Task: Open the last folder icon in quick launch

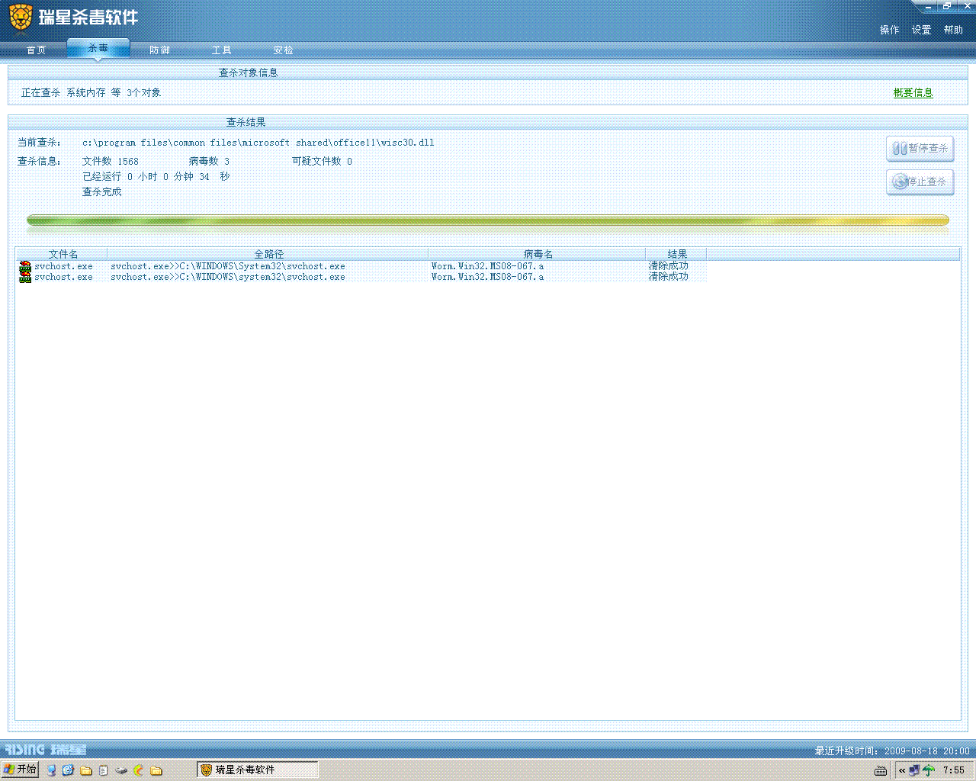Action: [156, 770]
